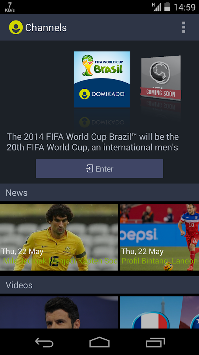Select the FIFA World Cup Brasil channel tile
Screen dimensions: 199x355
[102, 79]
